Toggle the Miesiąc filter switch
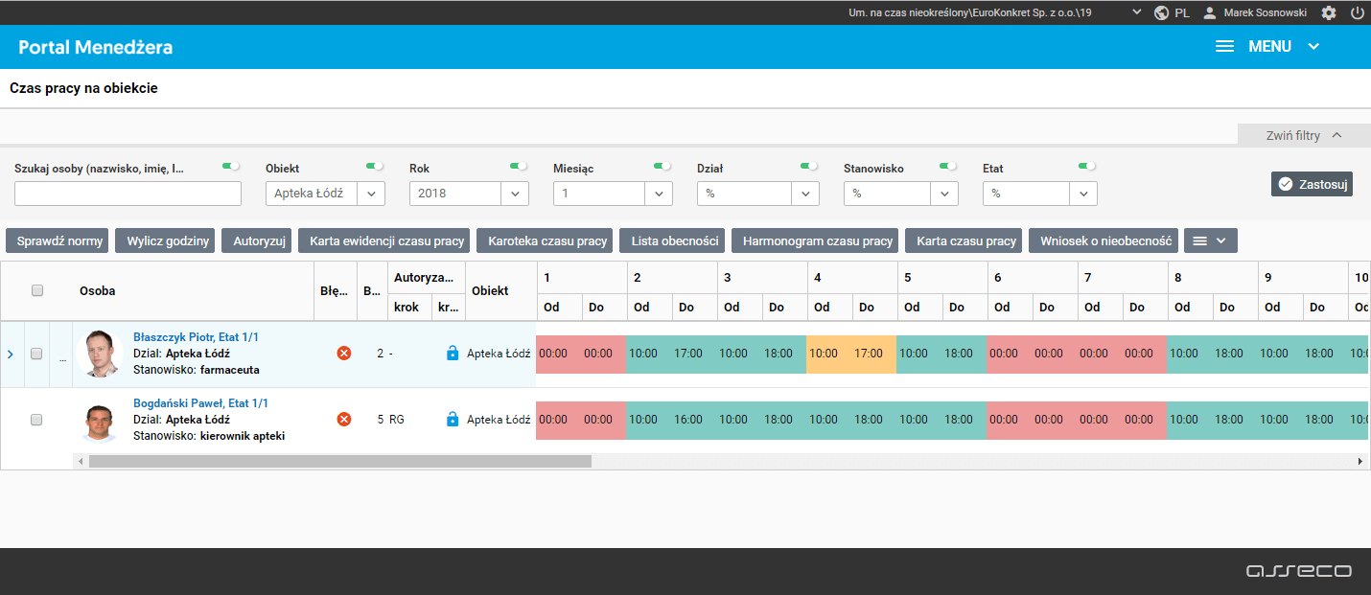Viewport: 1371px width, 595px height. click(662, 167)
